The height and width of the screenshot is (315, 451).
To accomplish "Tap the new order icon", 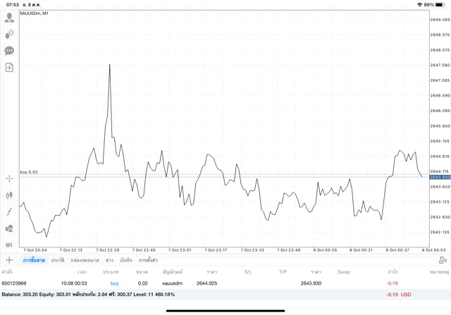I will (x=9, y=68).
